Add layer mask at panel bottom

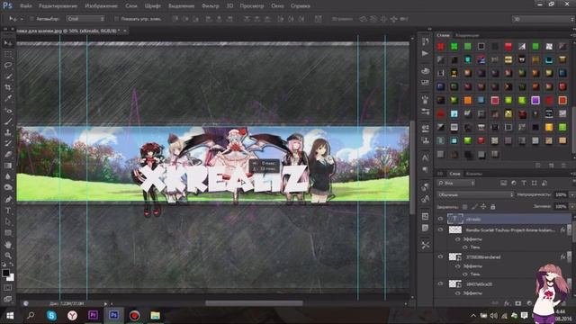518,303
